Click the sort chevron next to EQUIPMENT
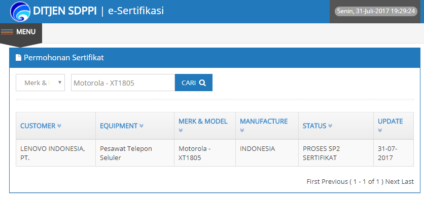 [x=142, y=126]
